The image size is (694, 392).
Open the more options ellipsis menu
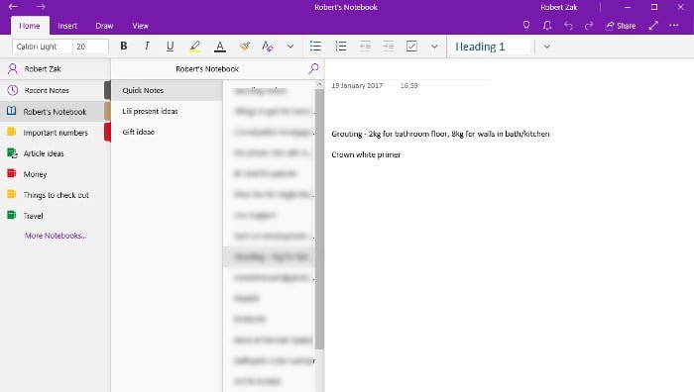coord(674,26)
